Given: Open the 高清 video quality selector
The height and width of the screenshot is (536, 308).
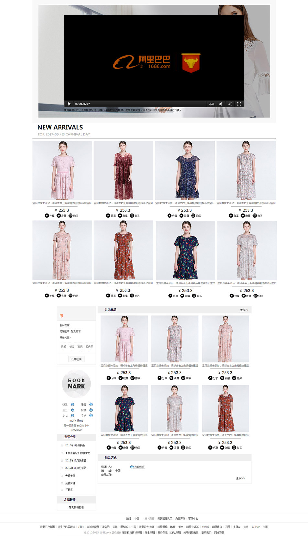Looking at the screenshot, I should [212, 104].
